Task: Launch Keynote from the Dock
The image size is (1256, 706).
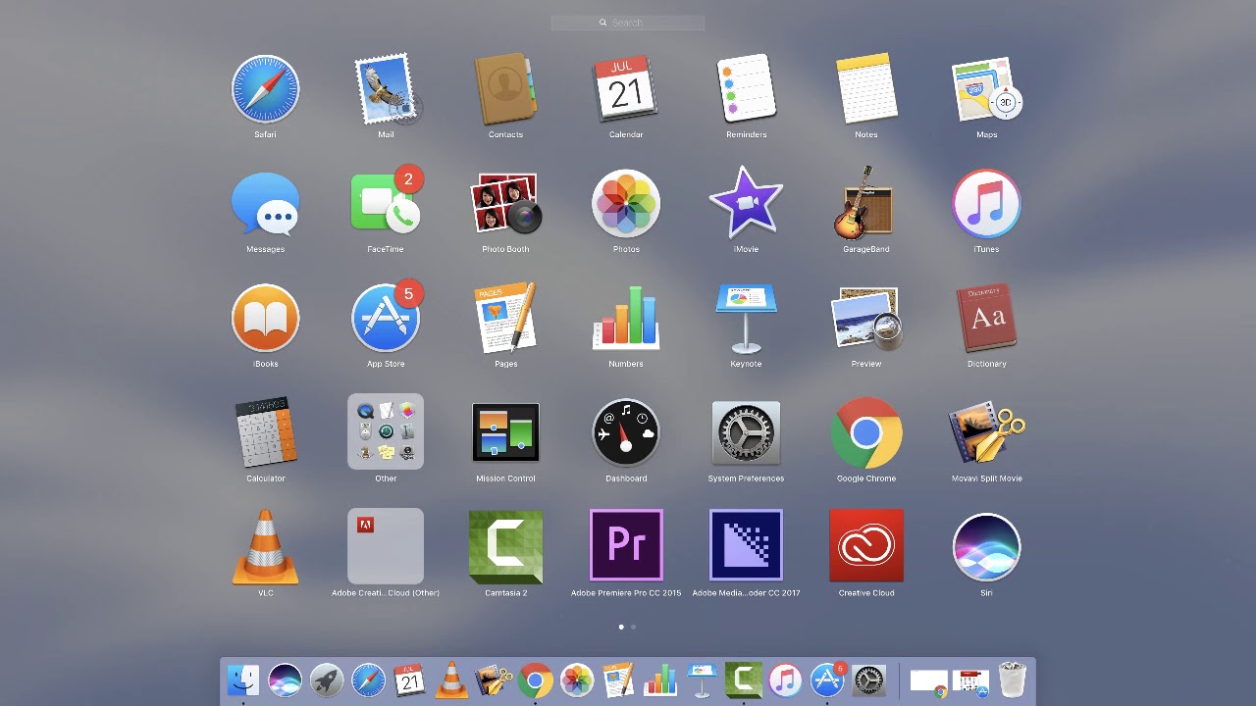Action: click(702, 681)
